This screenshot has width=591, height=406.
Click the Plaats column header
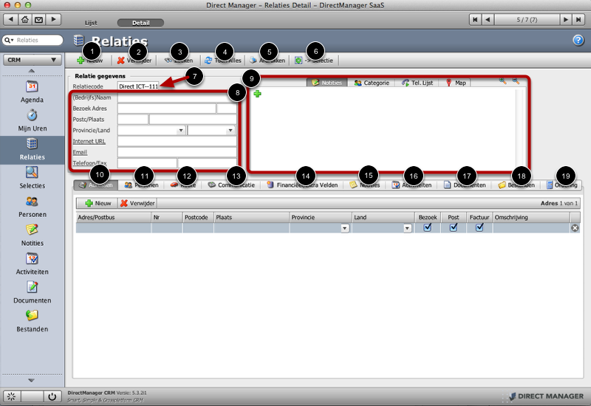[x=251, y=217]
